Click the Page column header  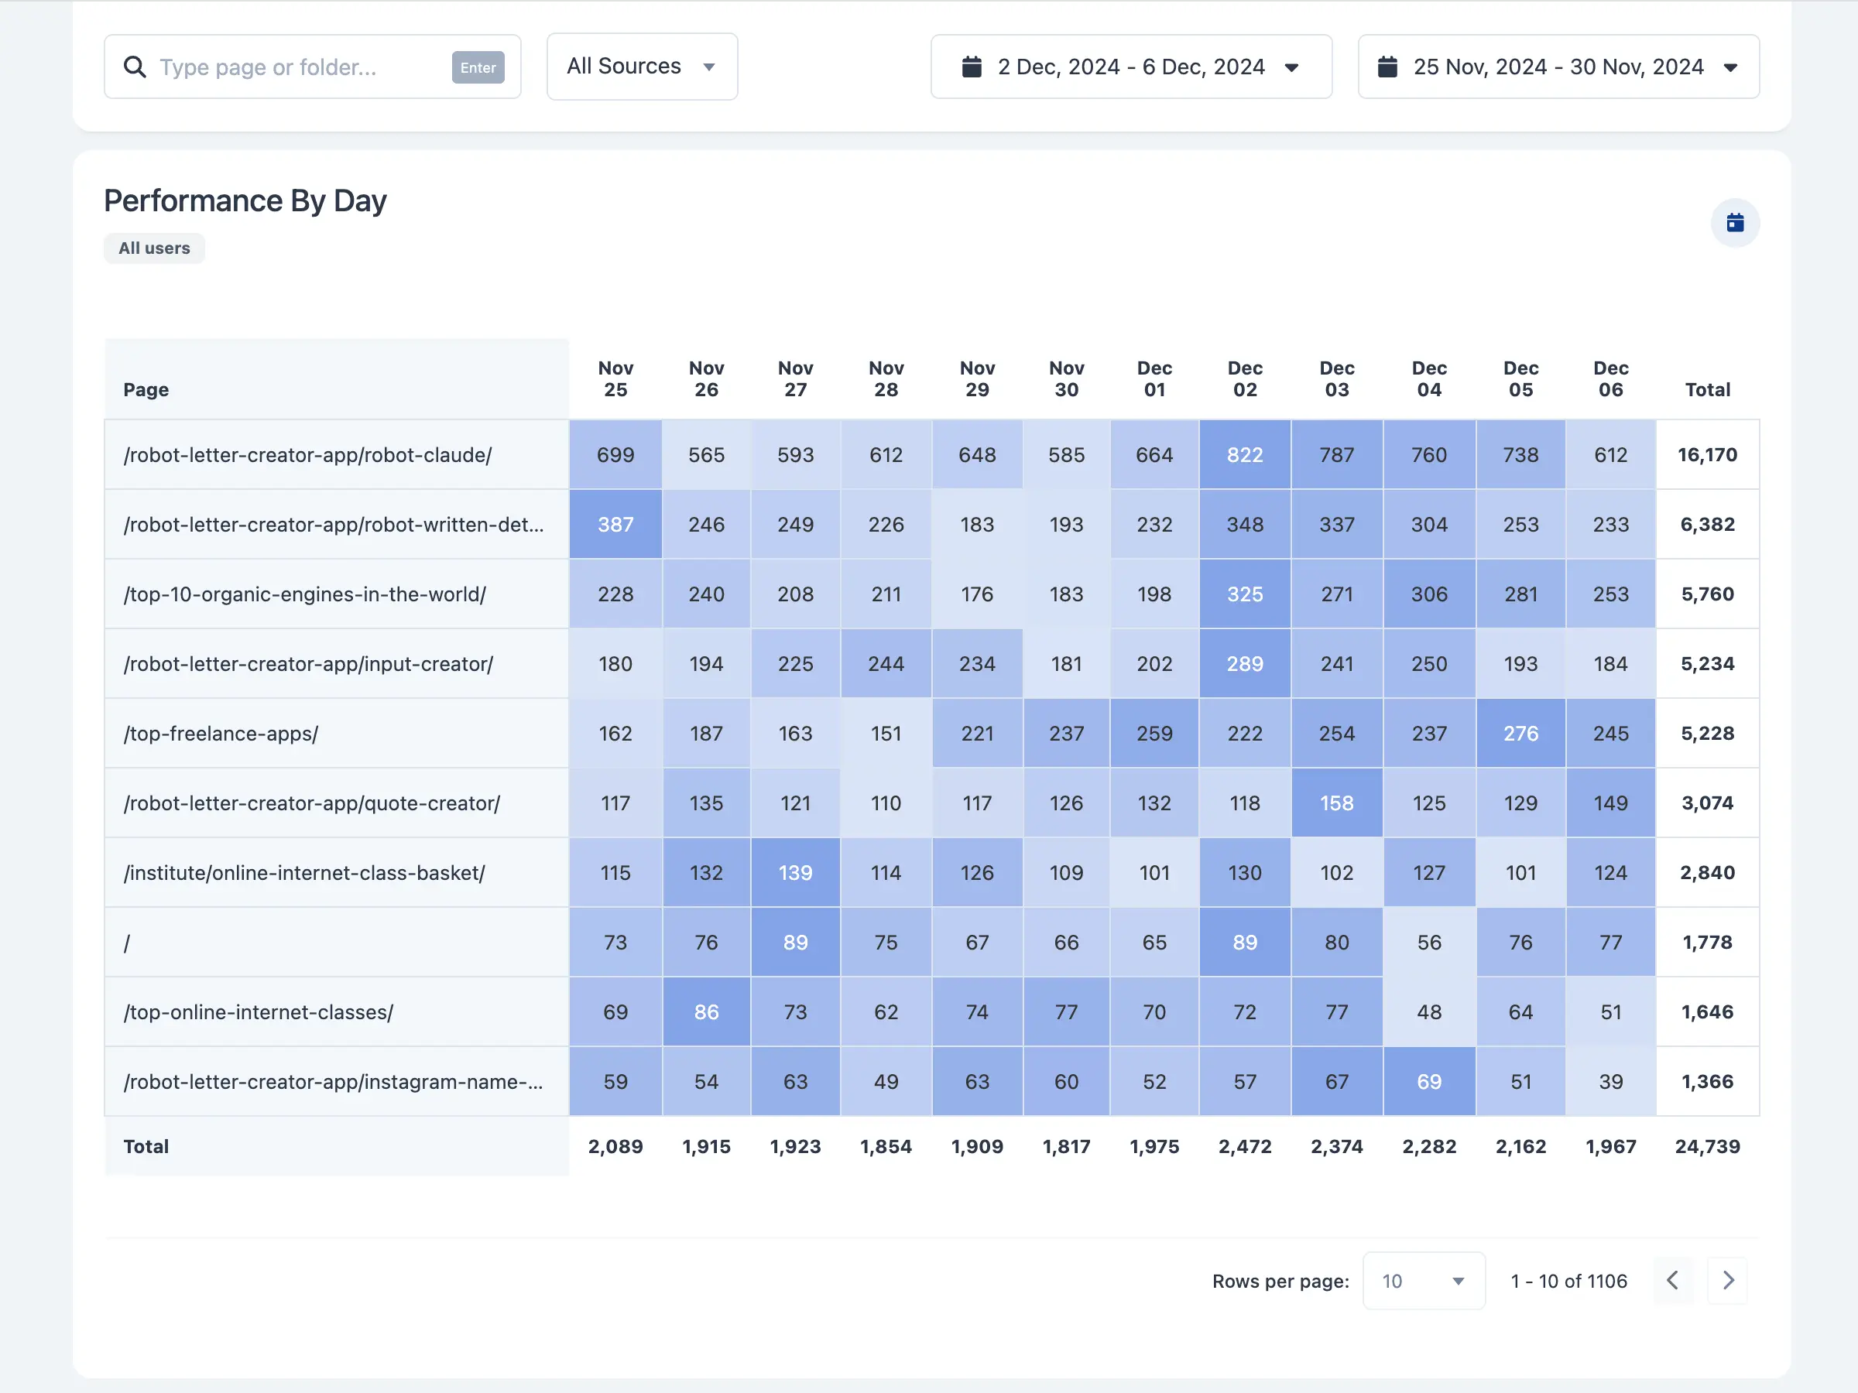pyautogui.click(x=146, y=389)
